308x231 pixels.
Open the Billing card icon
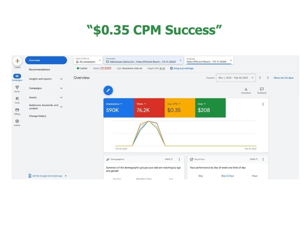[x=17, y=110]
